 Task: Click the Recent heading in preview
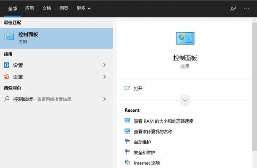coord(132,110)
